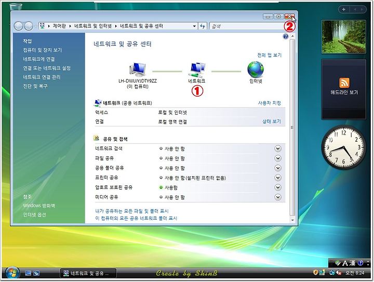Open help with the blue question mark icon
Image resolution: width=374 pixels, height=282 pixels.
click(286, 36)
